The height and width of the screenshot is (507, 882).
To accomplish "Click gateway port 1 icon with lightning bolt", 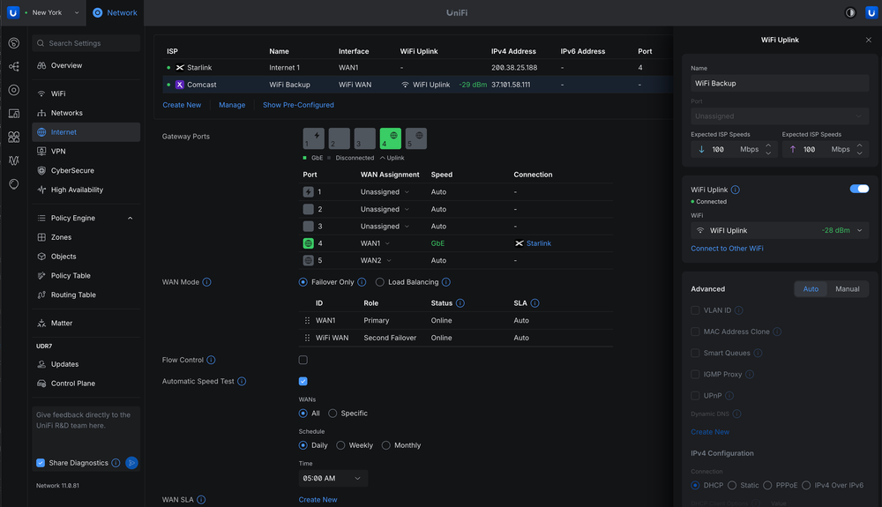I will pyautogui.click(x=313, y=138).
